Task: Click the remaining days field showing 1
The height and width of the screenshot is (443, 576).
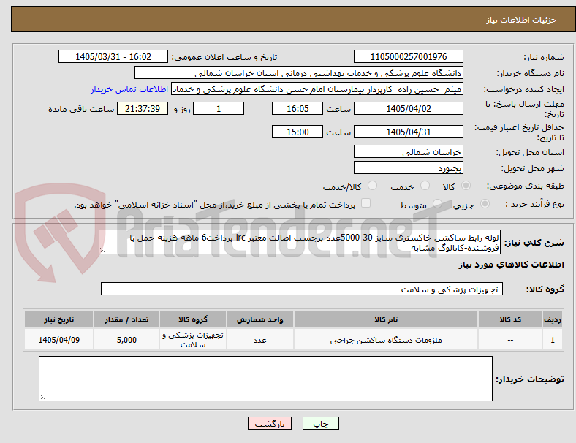Action: coord(219,108)
